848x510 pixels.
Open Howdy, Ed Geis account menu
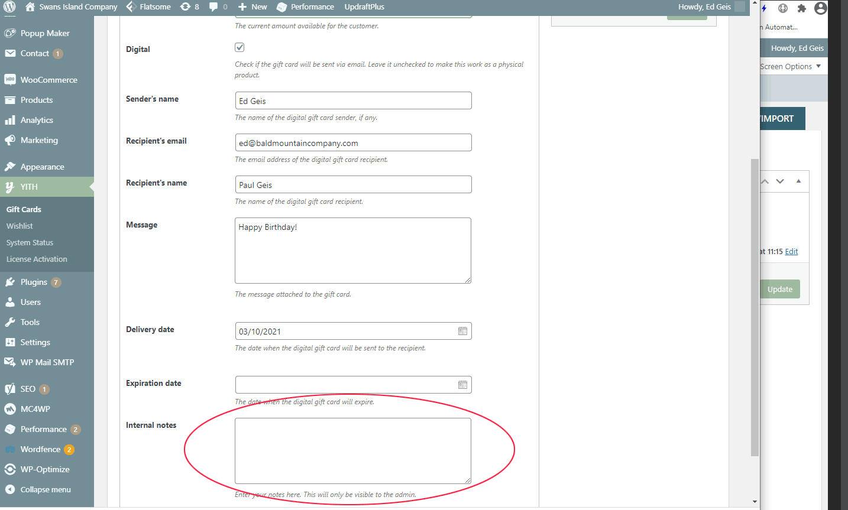click(710, 7)
